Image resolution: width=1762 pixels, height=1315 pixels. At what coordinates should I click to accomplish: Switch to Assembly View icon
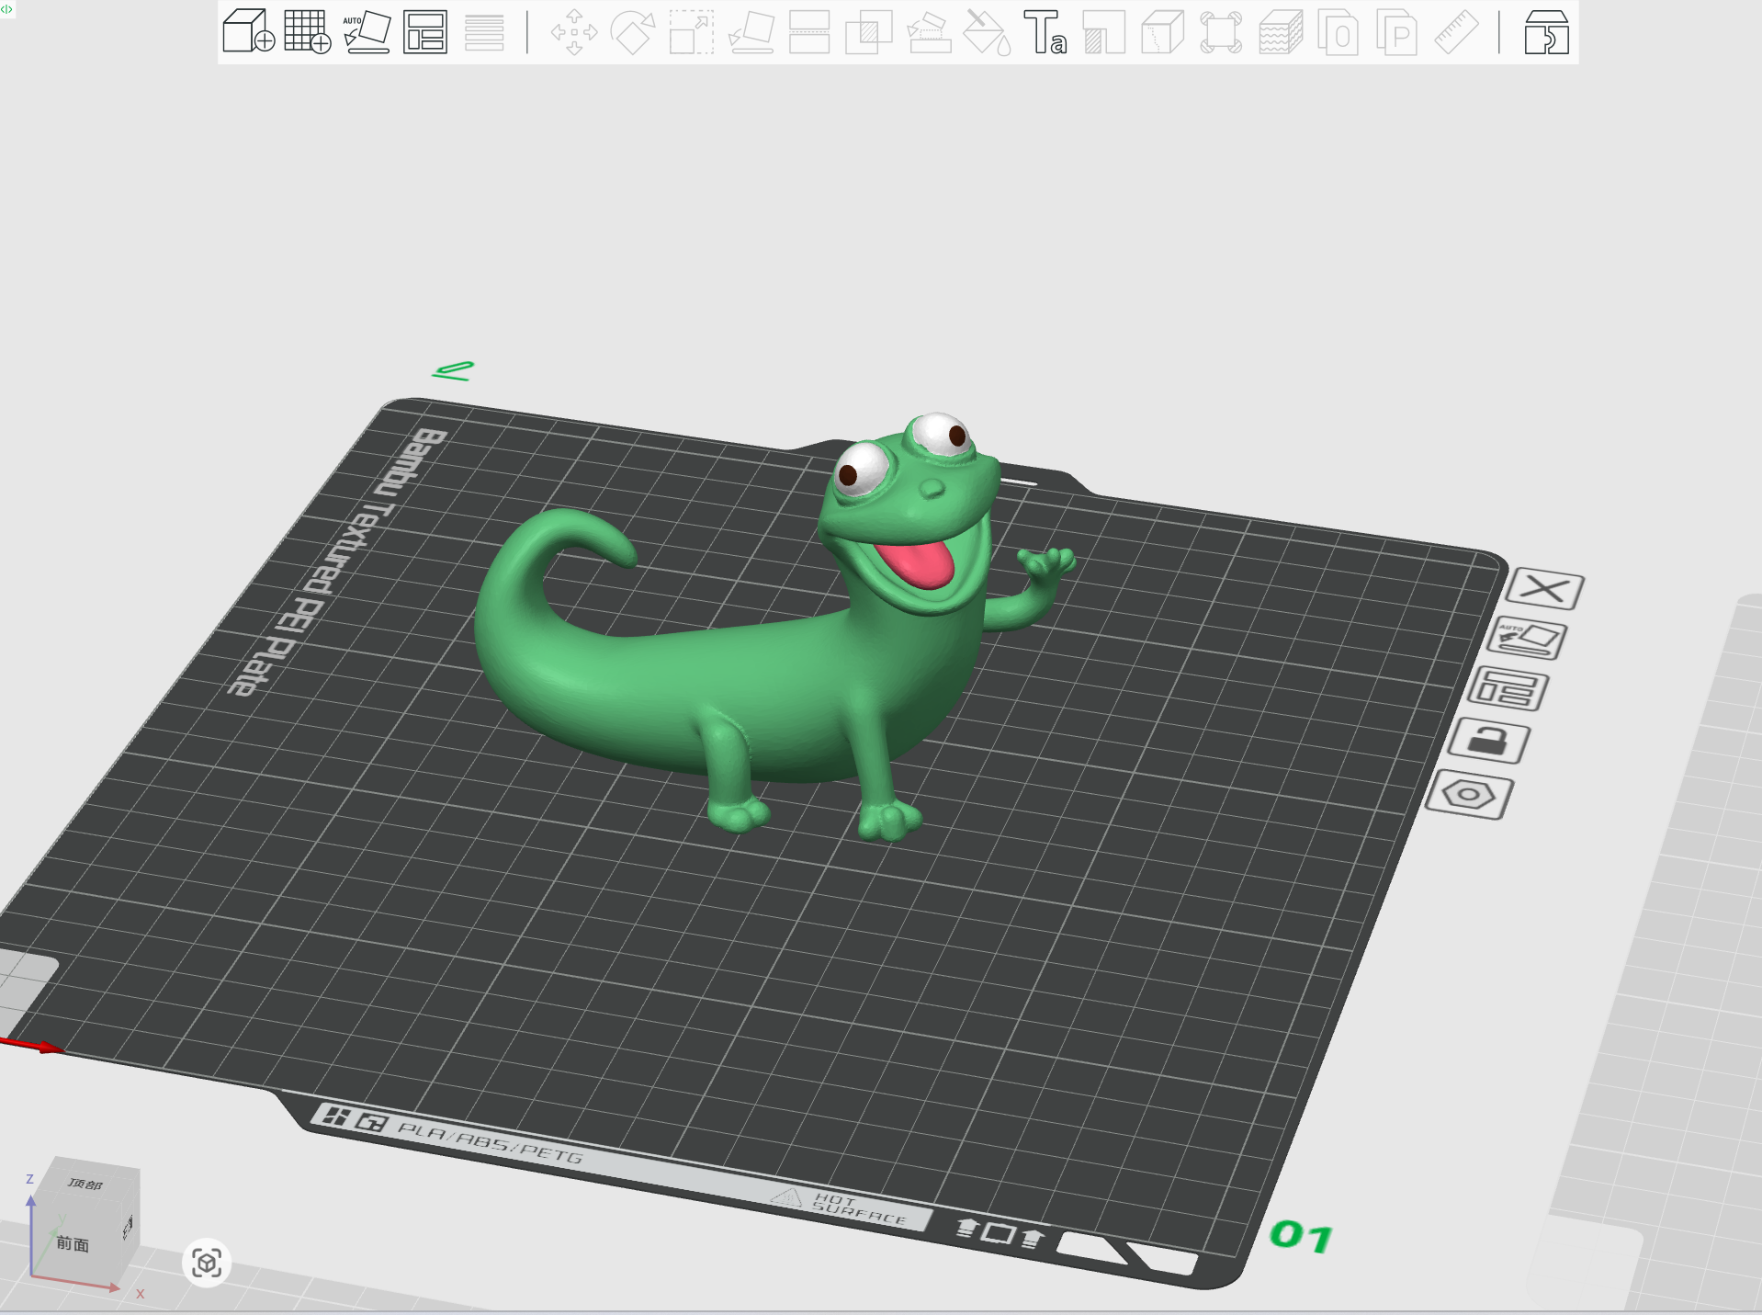click(1546, 32)
